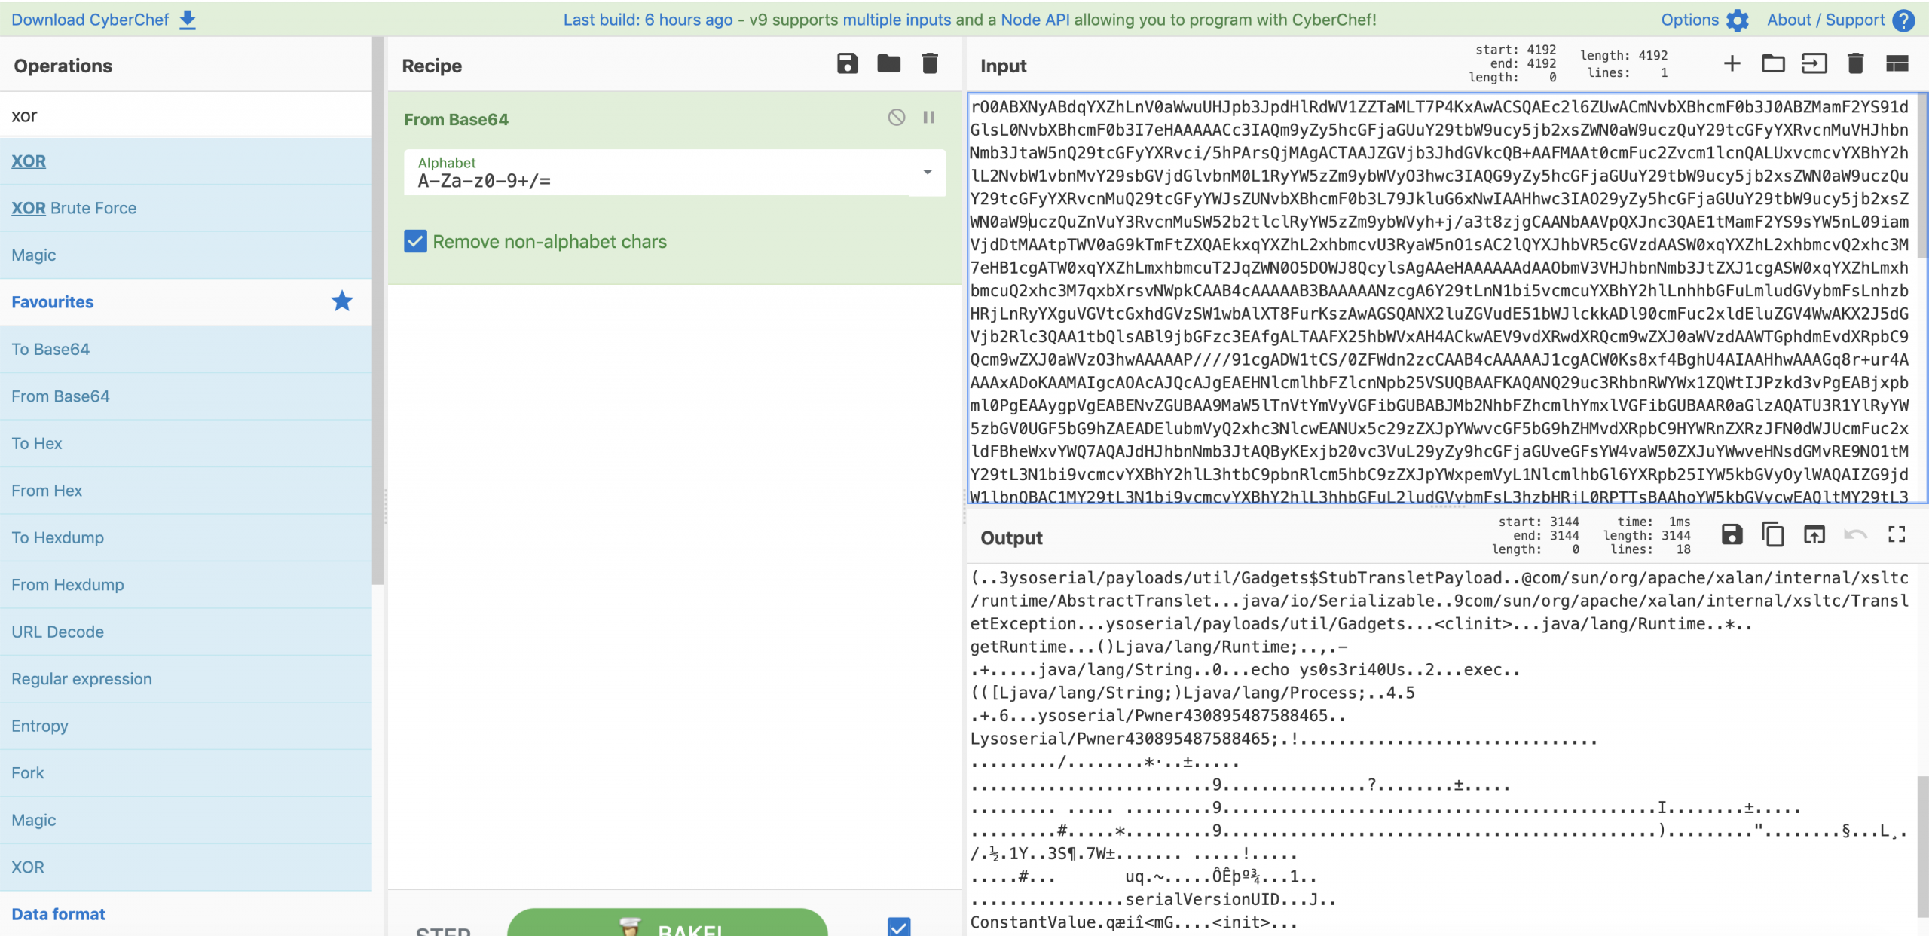Click the About / Support question icon

pos(1903,20)
